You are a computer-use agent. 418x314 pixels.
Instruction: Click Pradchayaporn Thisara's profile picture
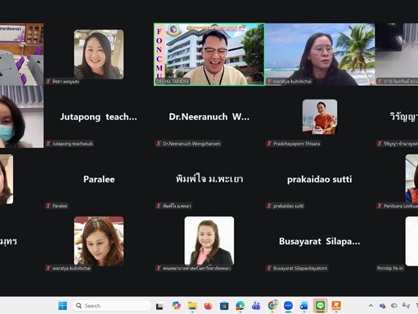click(319, 116)
